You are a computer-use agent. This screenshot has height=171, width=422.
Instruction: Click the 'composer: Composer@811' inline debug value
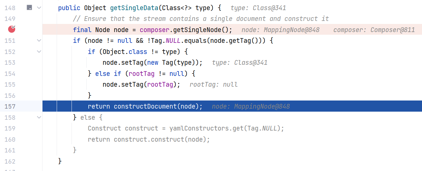click(x=374, y=30)
